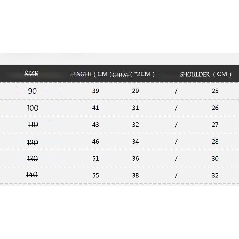Select size 120 in the size column
The height and width of the screenshot is (239, 239).
tap(33, 143)
